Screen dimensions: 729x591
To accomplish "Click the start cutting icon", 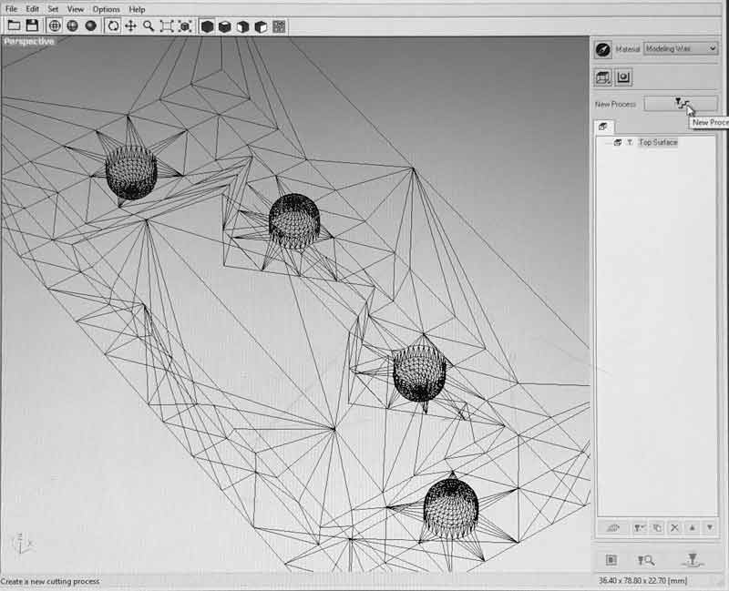I will [693, 560].
